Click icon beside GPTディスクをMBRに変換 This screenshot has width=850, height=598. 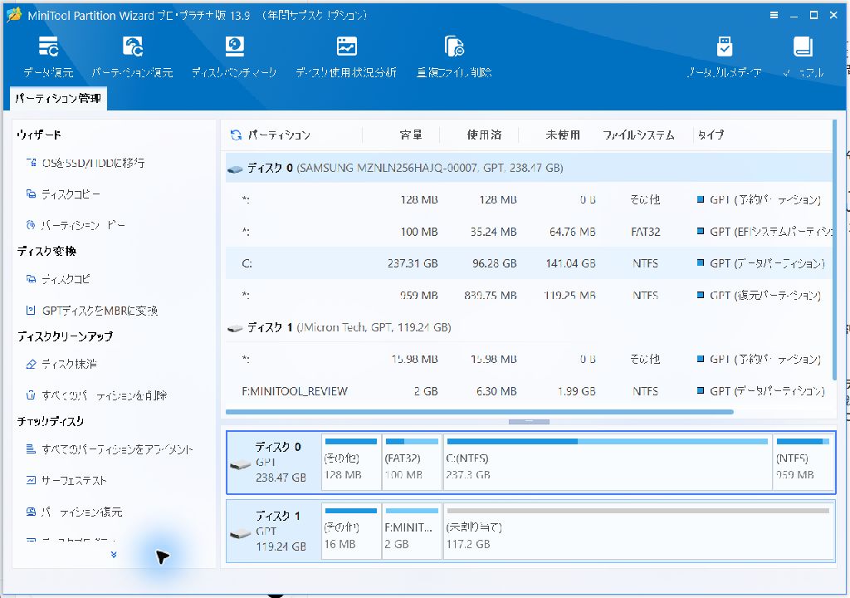pos(32,311)
